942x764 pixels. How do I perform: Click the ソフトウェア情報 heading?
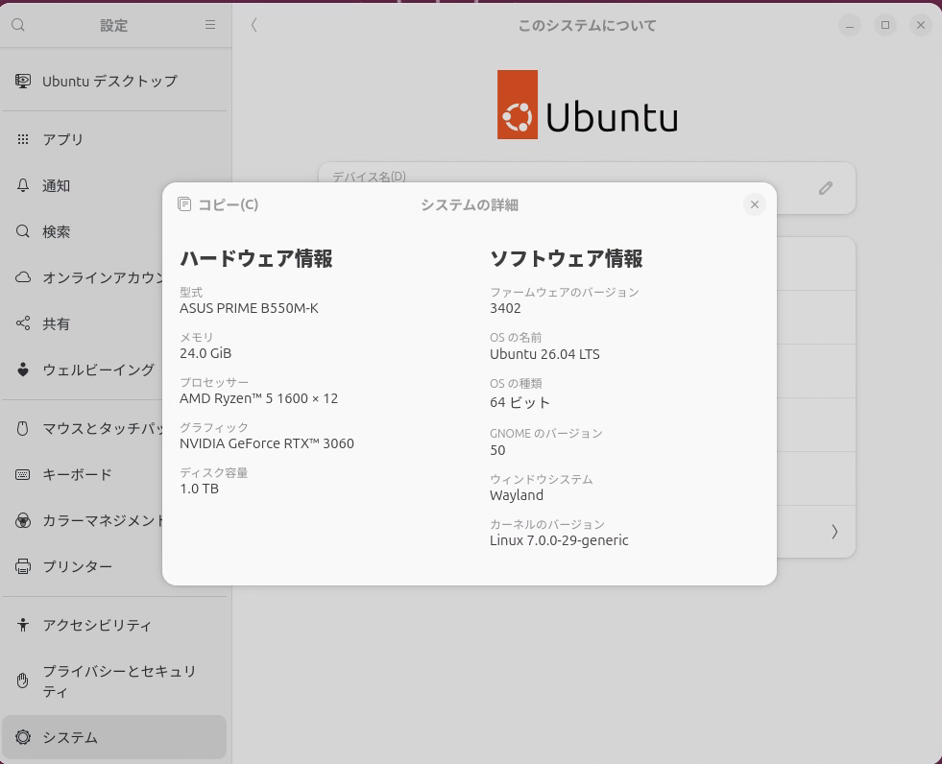[566, 258]
